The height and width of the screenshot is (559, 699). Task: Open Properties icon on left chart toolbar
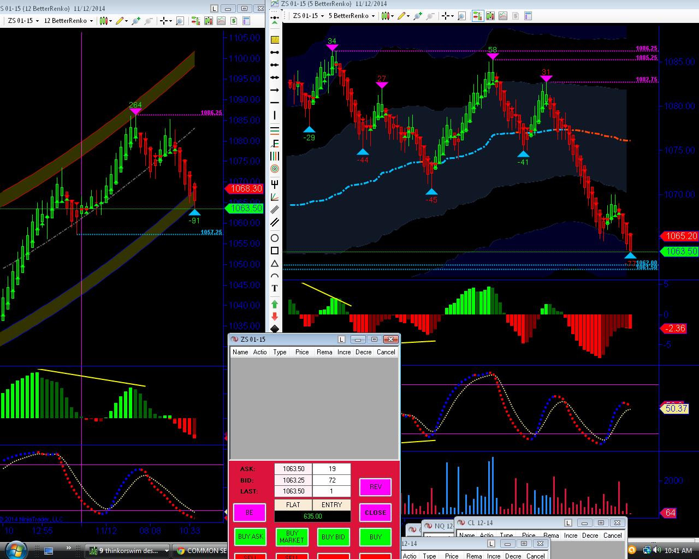click(x=247, y=21)
